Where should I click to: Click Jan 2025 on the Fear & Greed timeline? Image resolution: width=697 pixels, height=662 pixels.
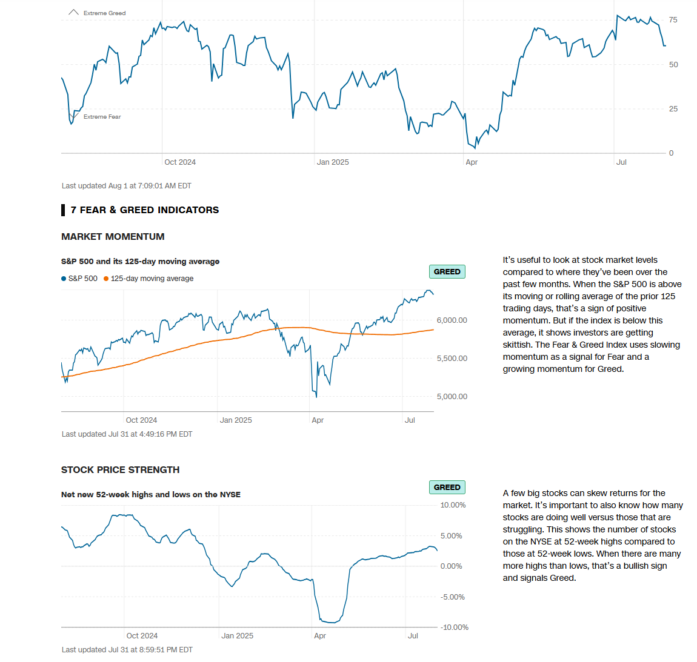click(x=333, y=162)
